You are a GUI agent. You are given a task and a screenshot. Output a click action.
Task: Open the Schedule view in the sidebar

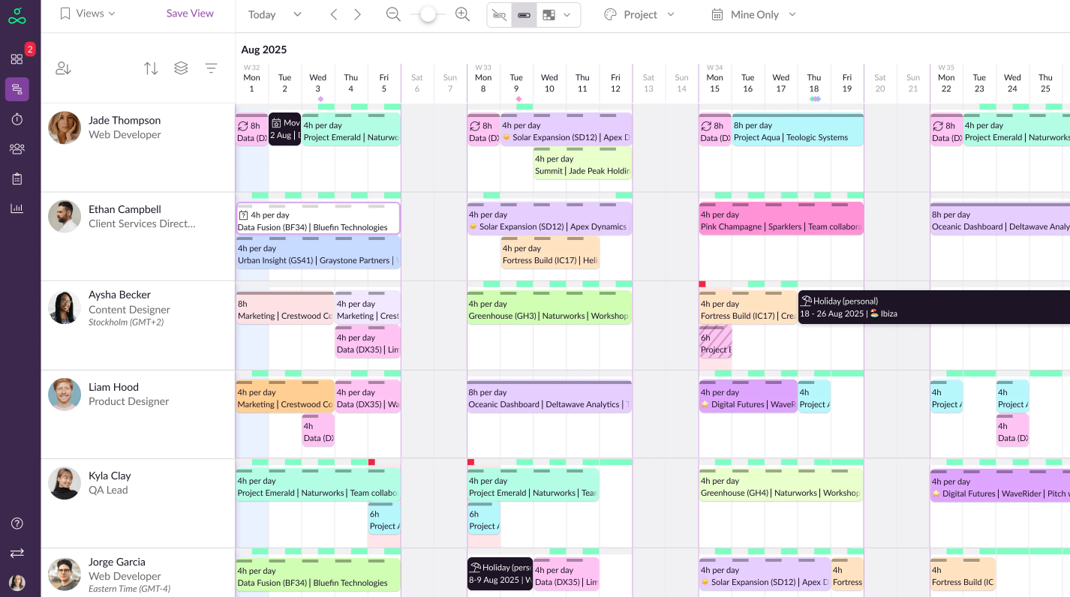coord(17,89)
